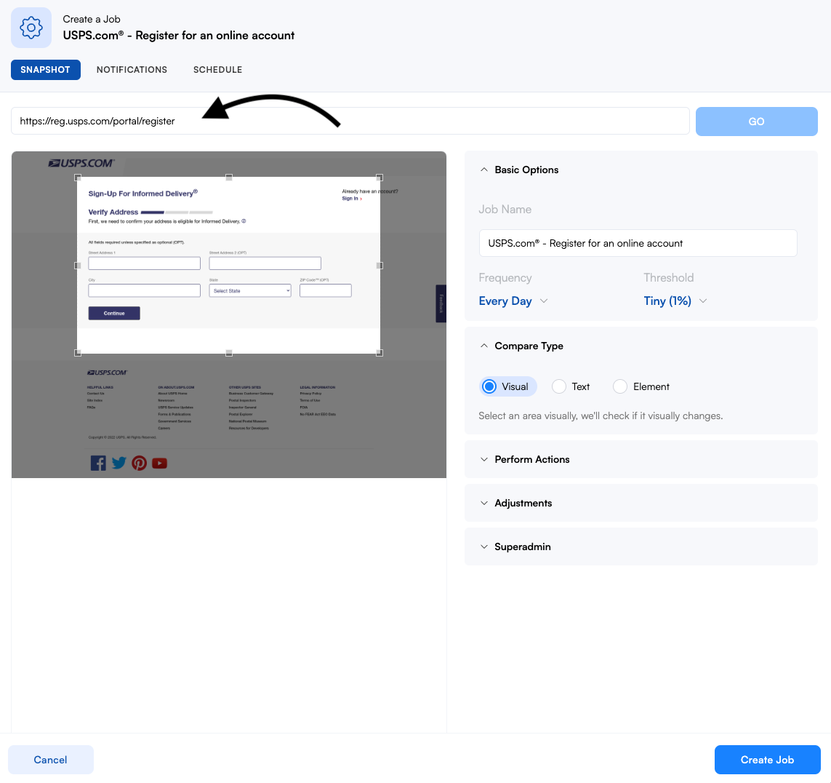Click the Twitter bird icon in the snapshot

pyautogui.click(x=119, y=463)
